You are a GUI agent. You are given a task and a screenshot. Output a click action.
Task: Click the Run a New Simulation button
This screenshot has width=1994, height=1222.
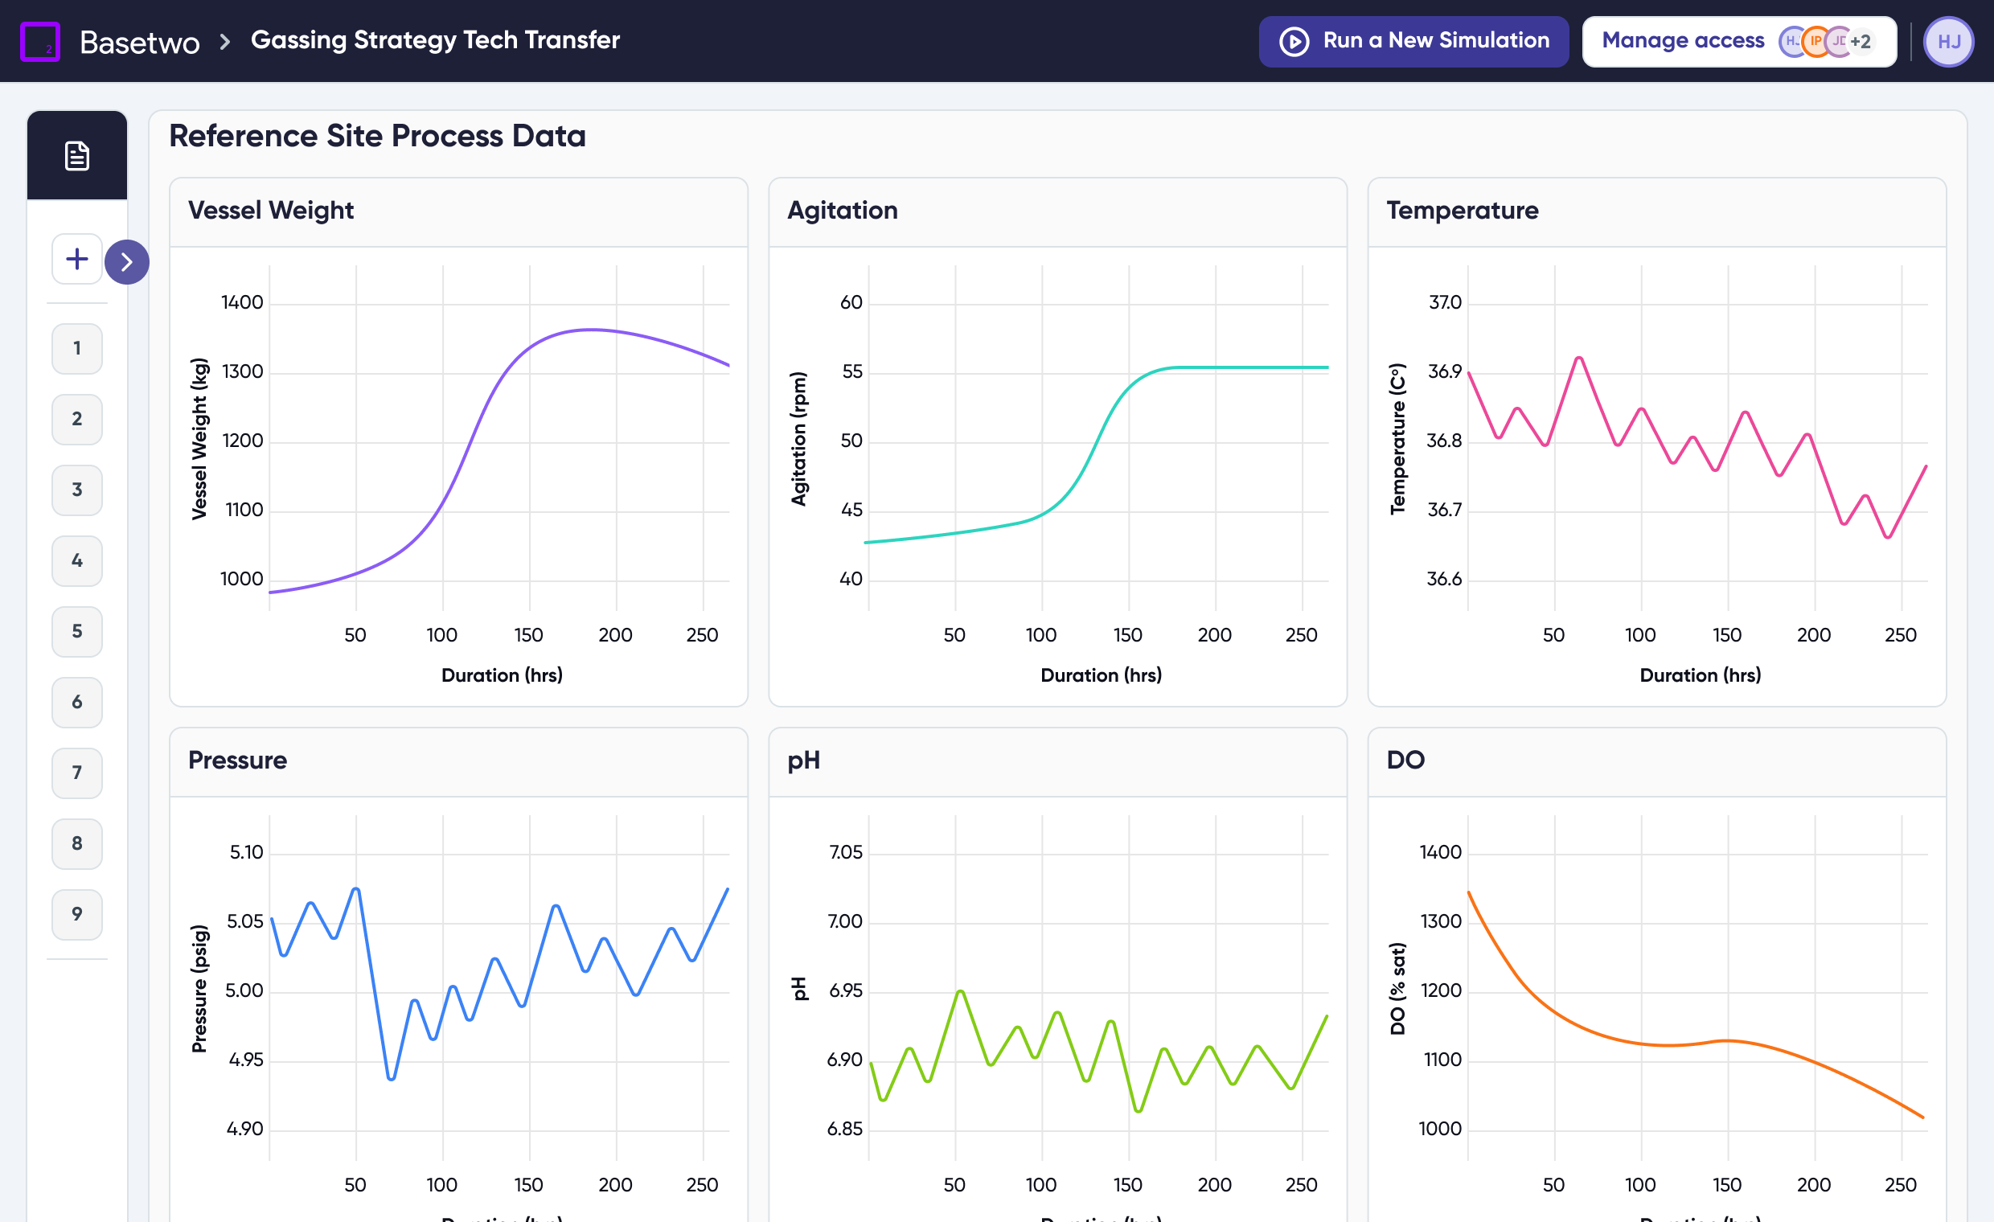(x=1413, y=41)
